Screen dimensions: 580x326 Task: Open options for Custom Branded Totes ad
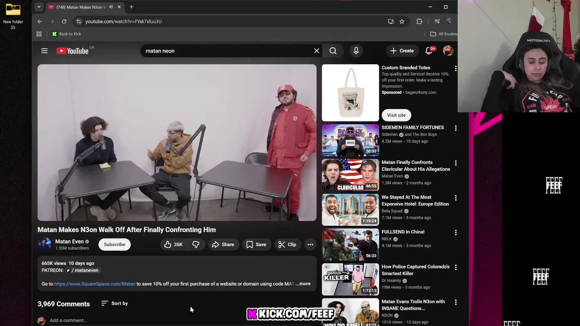(455, 68)
